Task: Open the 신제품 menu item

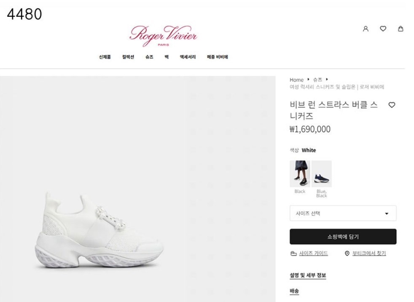Action: (x=105, y=57)
